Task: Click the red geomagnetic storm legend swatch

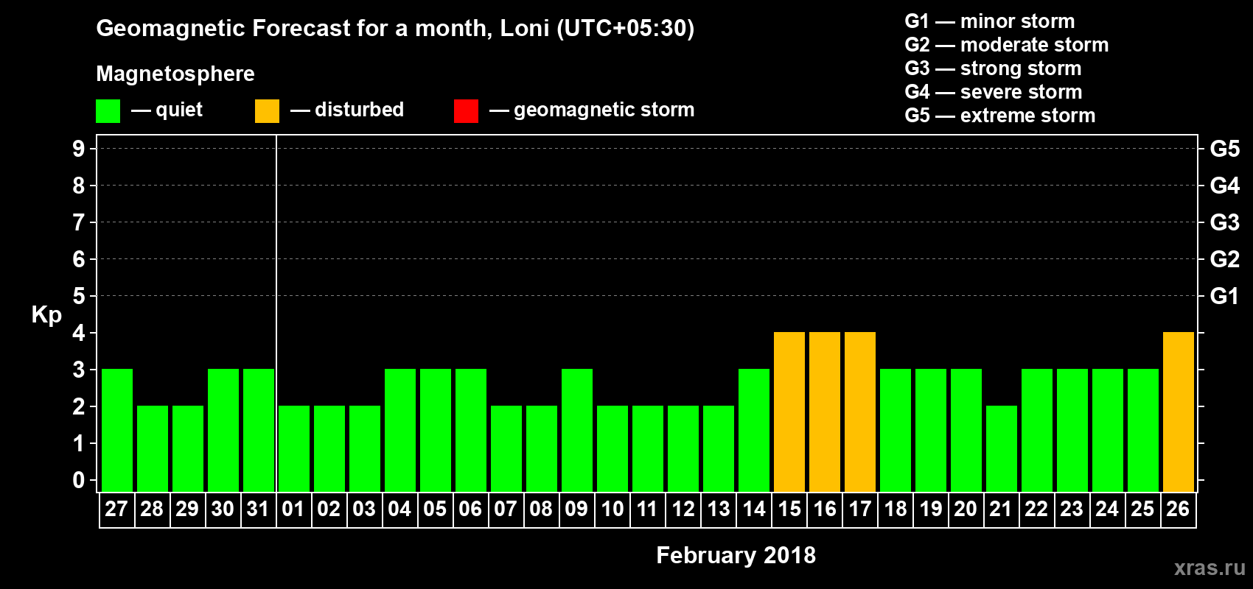Action: point(466,111)
